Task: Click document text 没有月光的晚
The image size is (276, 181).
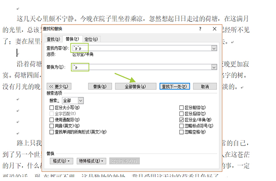Action: (22, 86)
